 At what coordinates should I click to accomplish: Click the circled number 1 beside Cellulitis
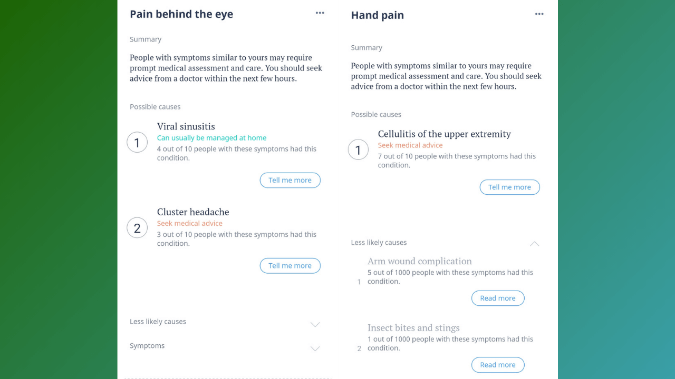pyautogui.click(x=358, y=149)
